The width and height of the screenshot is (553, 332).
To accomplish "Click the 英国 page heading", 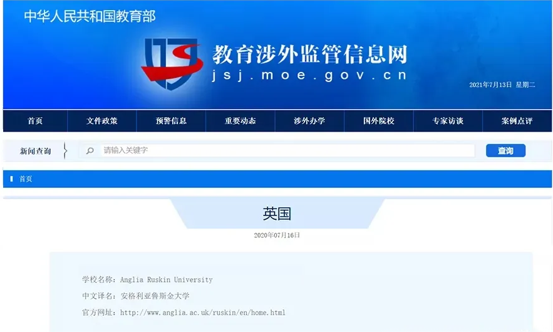I will [x=277, y=214].
